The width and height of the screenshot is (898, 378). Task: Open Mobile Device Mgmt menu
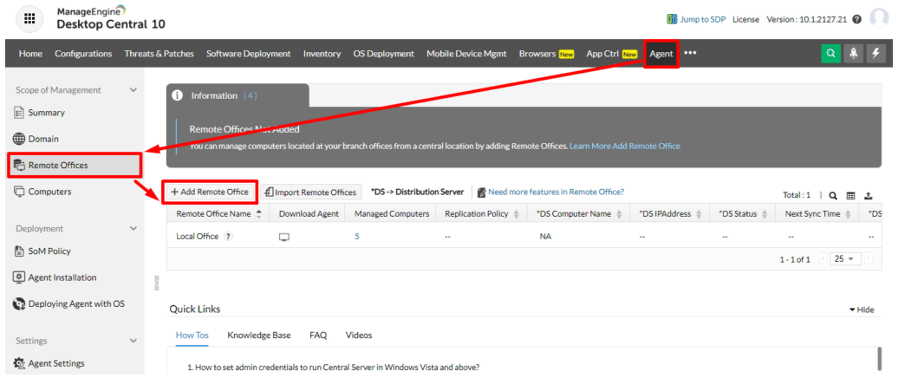(x=466, y=53)
